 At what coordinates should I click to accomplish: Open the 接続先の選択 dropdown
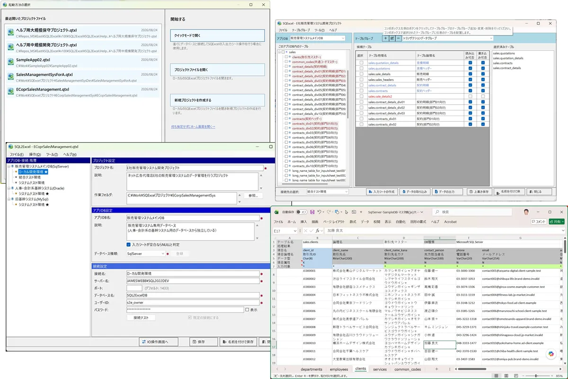click(327, 191)
